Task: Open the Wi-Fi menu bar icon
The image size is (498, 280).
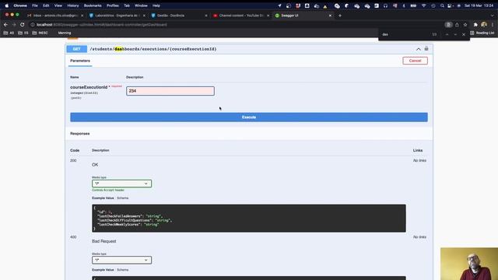Action: pyautogui.click(x=423, y=5)
